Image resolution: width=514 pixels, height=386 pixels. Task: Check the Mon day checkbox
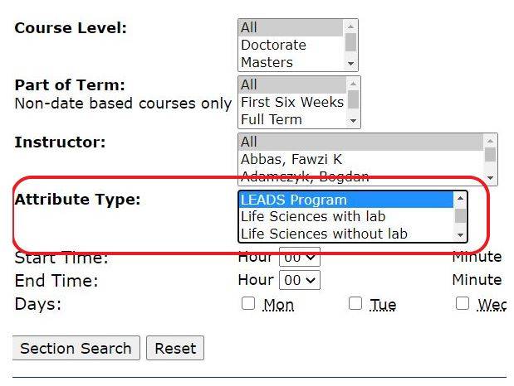tap(247, 303)
